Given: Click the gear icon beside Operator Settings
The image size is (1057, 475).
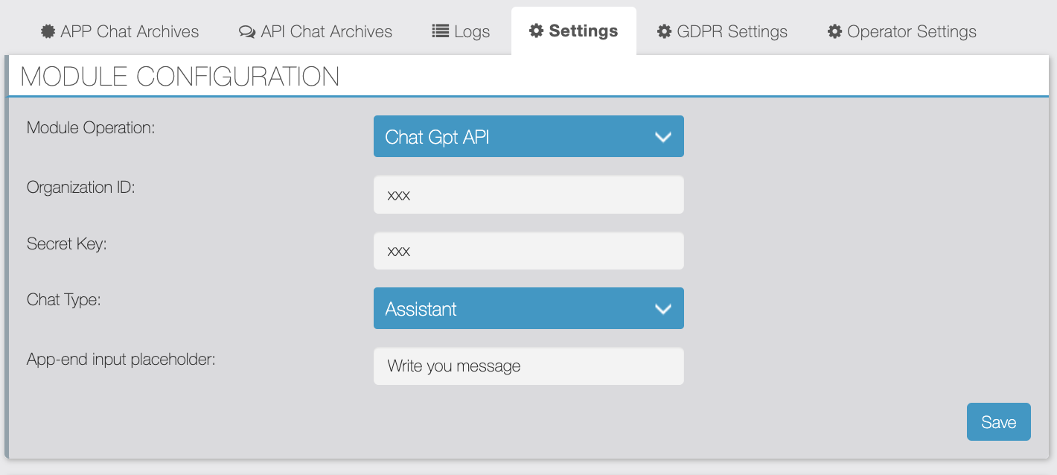Looking at the screenshot, I should 834,31.
